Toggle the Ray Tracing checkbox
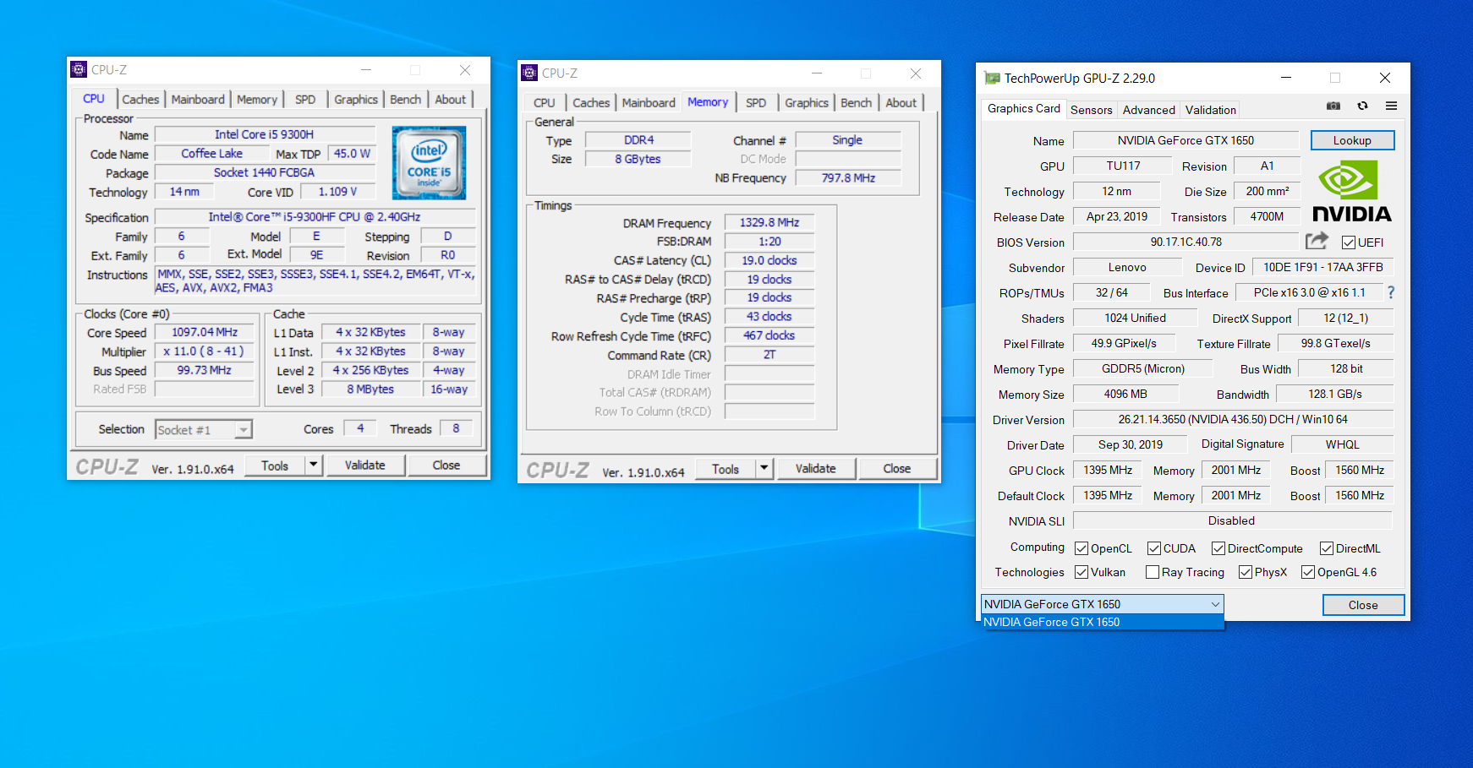 [1153, 572]
